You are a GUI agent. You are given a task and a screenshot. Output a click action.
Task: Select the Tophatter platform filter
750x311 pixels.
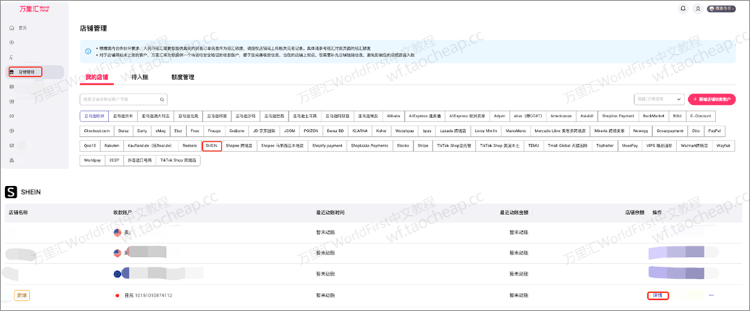pyautogui.click(x=605, y=145)
